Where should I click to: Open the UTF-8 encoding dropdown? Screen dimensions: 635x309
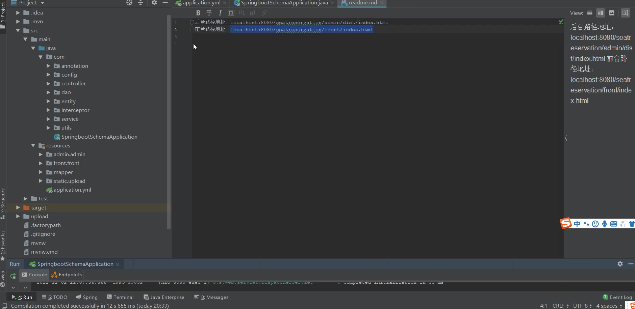pyautogui.click(x=582, y=306)
